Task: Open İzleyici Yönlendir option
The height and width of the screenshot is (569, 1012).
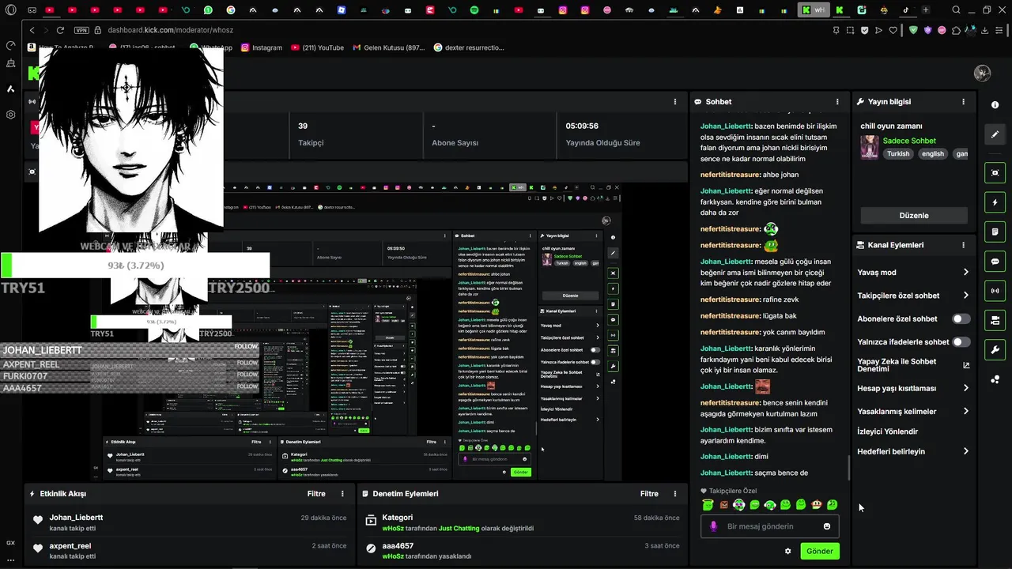Action: (x=888, y=431)
